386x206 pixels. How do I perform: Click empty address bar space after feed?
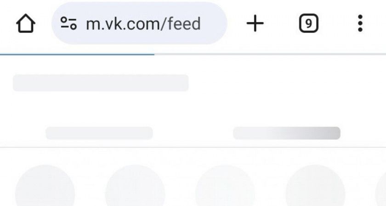click(x=213, y=23)
